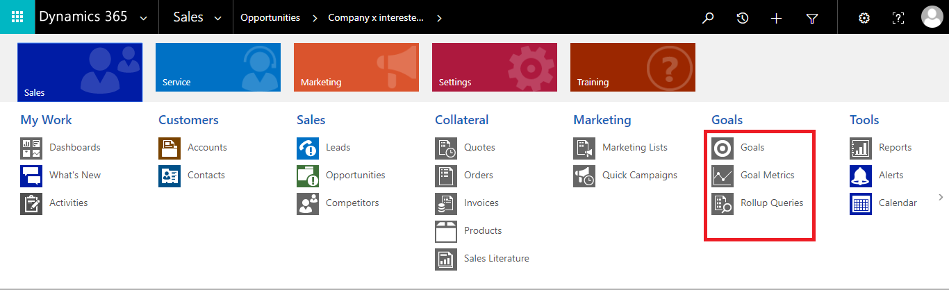Click the search magnifier icon
Viewport: 949px width, 290px height.
pos(708,18)
